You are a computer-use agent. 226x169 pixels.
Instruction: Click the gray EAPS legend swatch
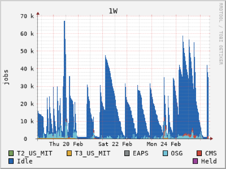click(127, 153)
